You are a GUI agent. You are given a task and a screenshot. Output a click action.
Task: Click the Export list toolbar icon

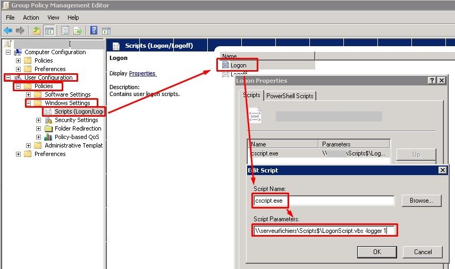(x=78, y=30)
